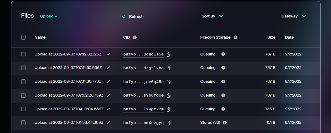The width and height of the screenshot is (331, 133).
Task: Click the Date column header
Action: pos(289,37)
